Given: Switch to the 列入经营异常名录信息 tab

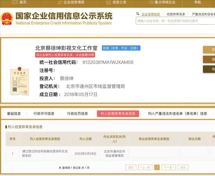Looking at the screenshot, I should click(118, 114).
